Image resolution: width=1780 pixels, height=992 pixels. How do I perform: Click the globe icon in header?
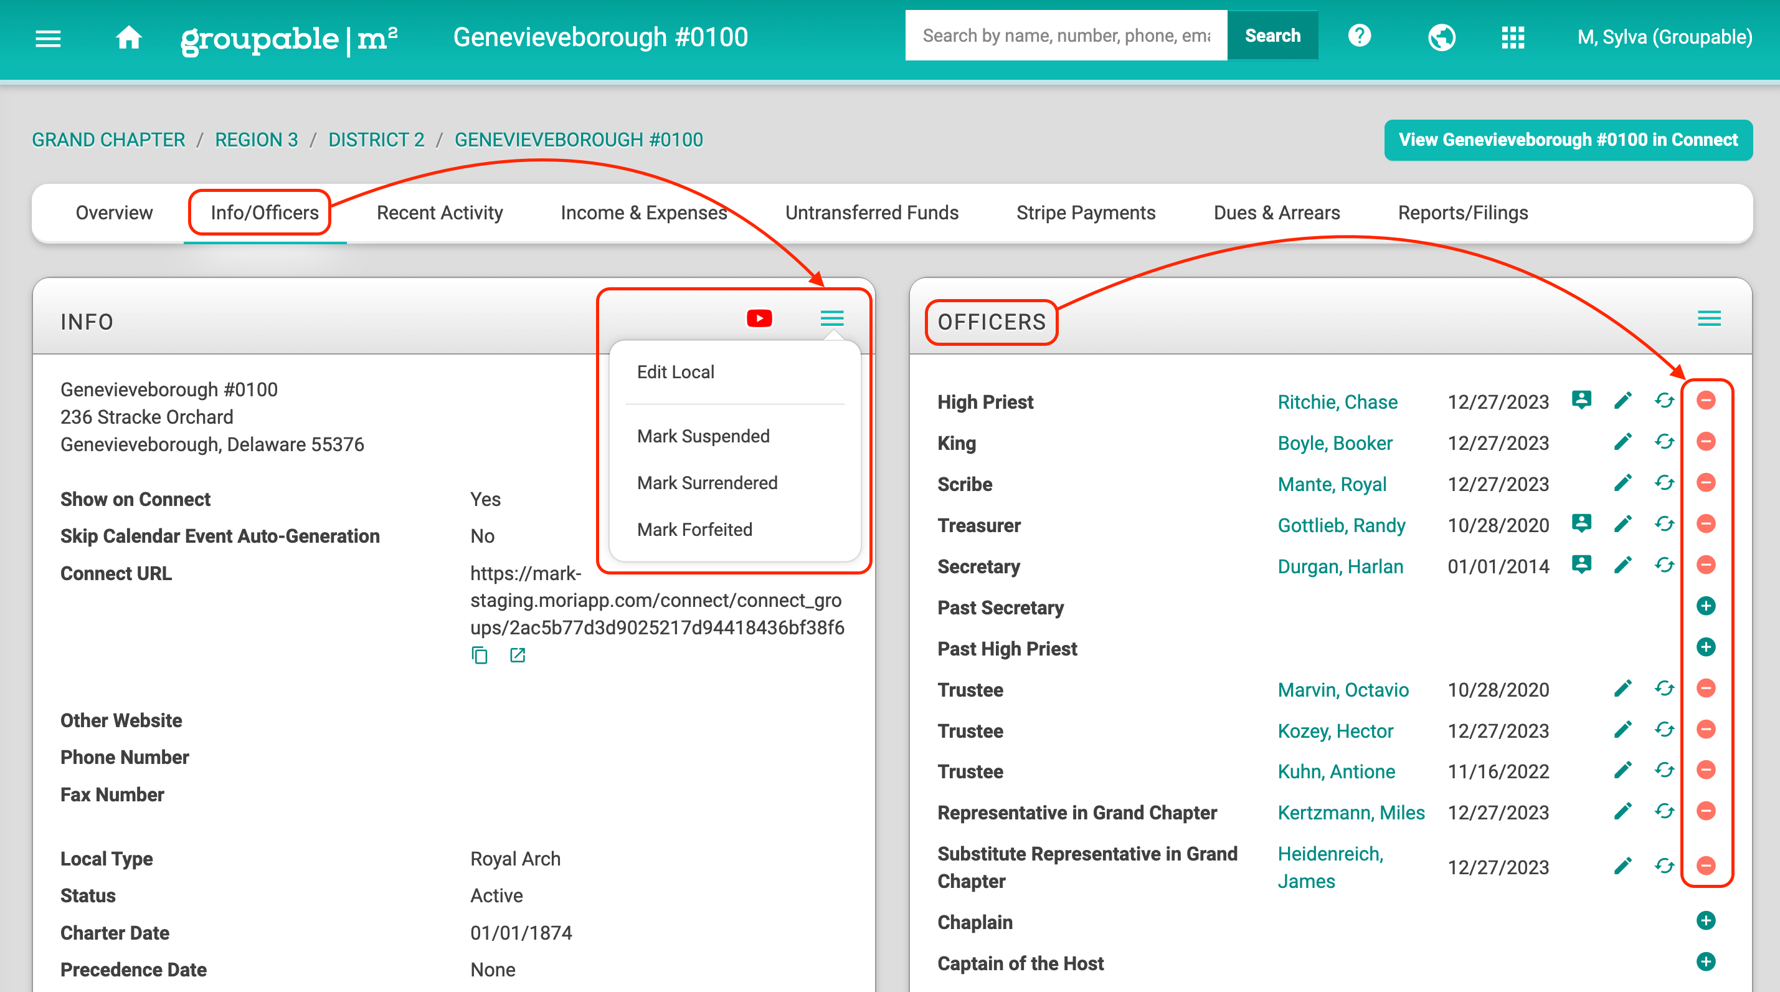[1441, 37]
